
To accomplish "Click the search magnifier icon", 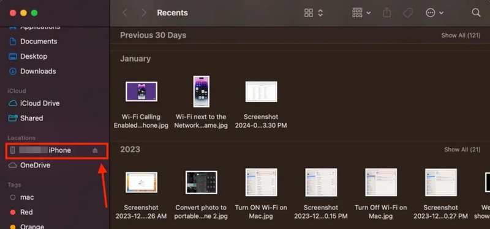I will [476, 13].
